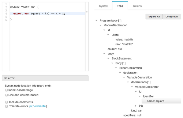Collapse the ExportDeclaration node

(116, 68)
